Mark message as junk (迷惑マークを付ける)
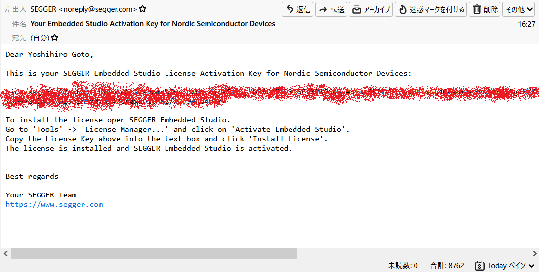 click(431, 9)
